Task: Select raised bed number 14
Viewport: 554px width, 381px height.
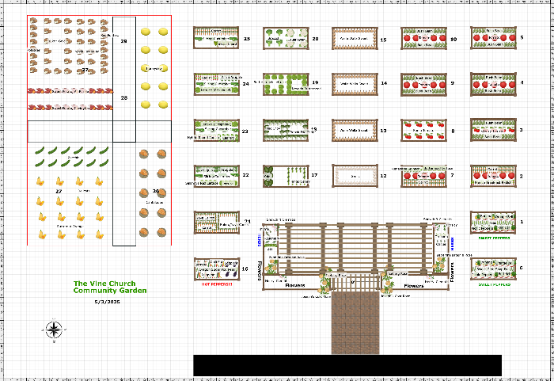Action: (355, 84)
